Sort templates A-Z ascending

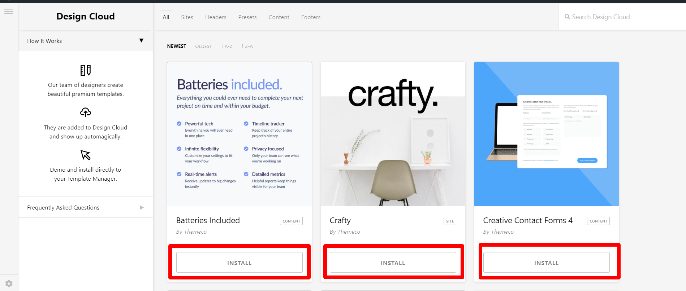[227, 46]
